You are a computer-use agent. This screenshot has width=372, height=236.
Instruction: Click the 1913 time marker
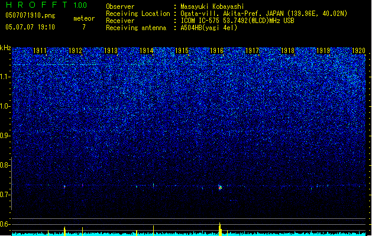point(111,51)
